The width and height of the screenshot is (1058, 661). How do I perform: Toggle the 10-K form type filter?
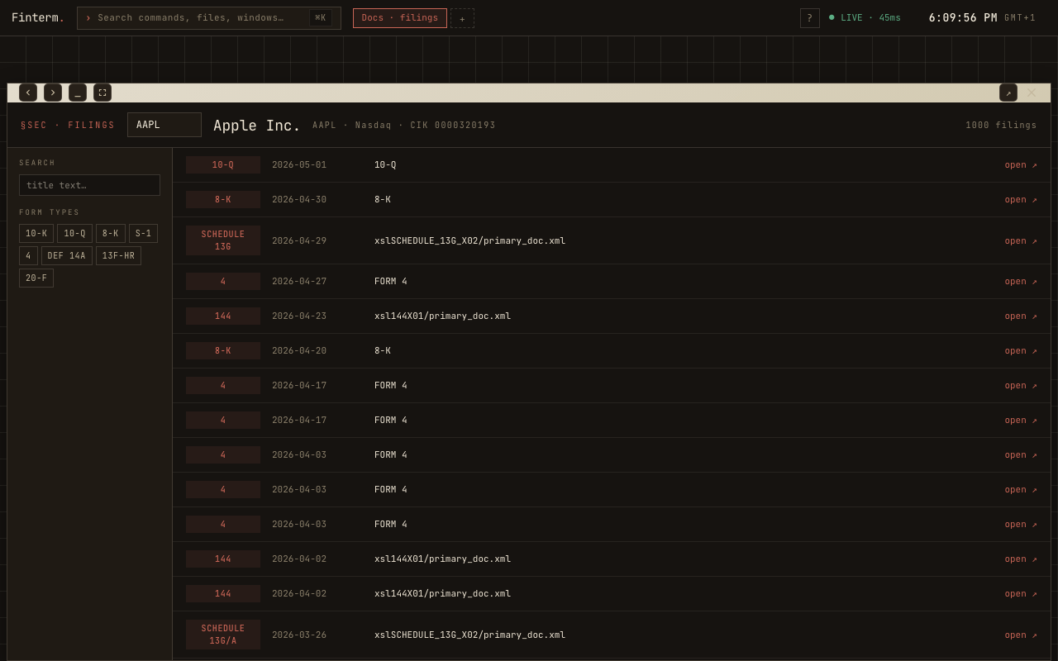point(36,234)
